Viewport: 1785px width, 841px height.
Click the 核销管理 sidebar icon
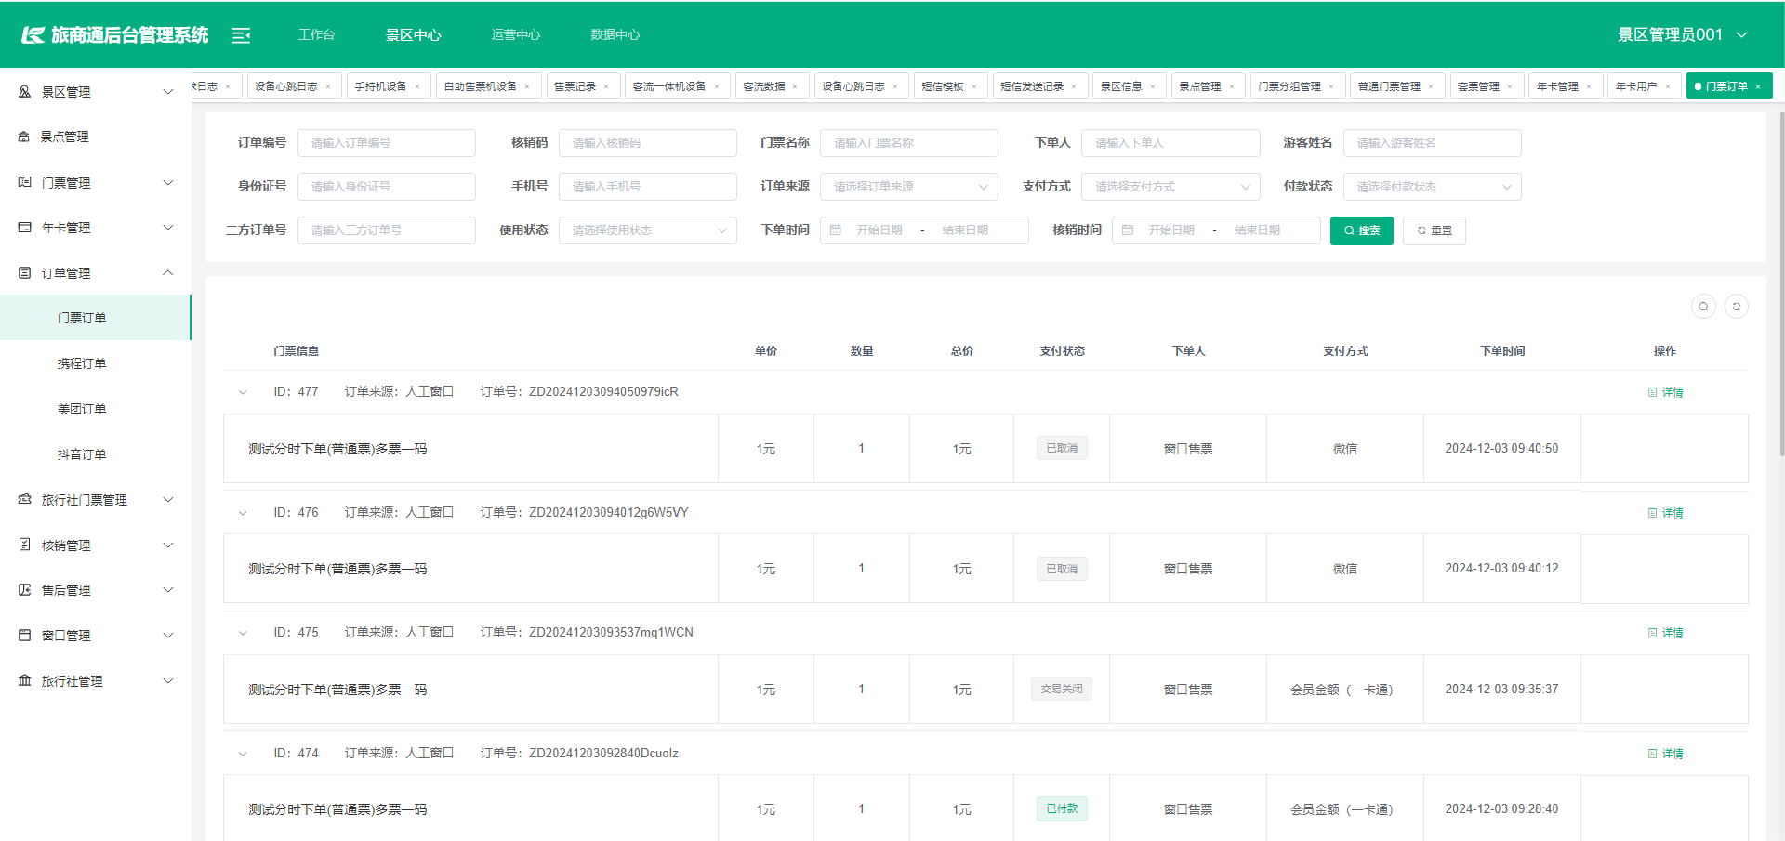pyautogui.click(x=24, y=545)
